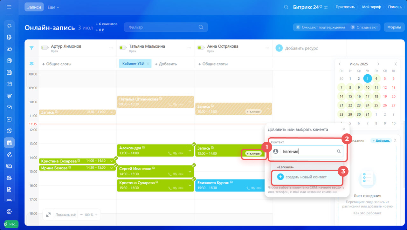Open the mail envelope sidebar icon

[9, 107]
